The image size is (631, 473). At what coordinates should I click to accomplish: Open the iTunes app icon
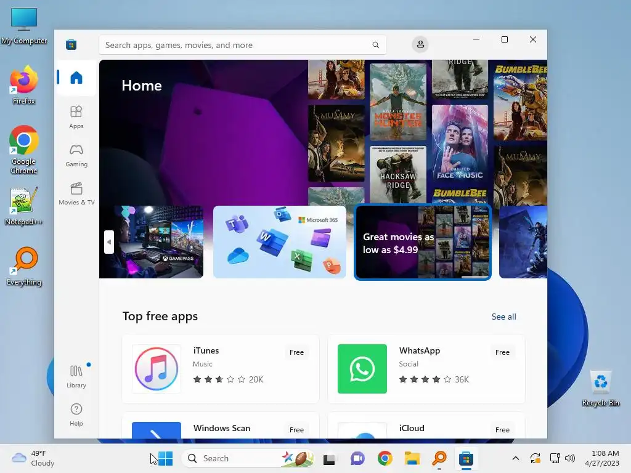click(157, 369)
